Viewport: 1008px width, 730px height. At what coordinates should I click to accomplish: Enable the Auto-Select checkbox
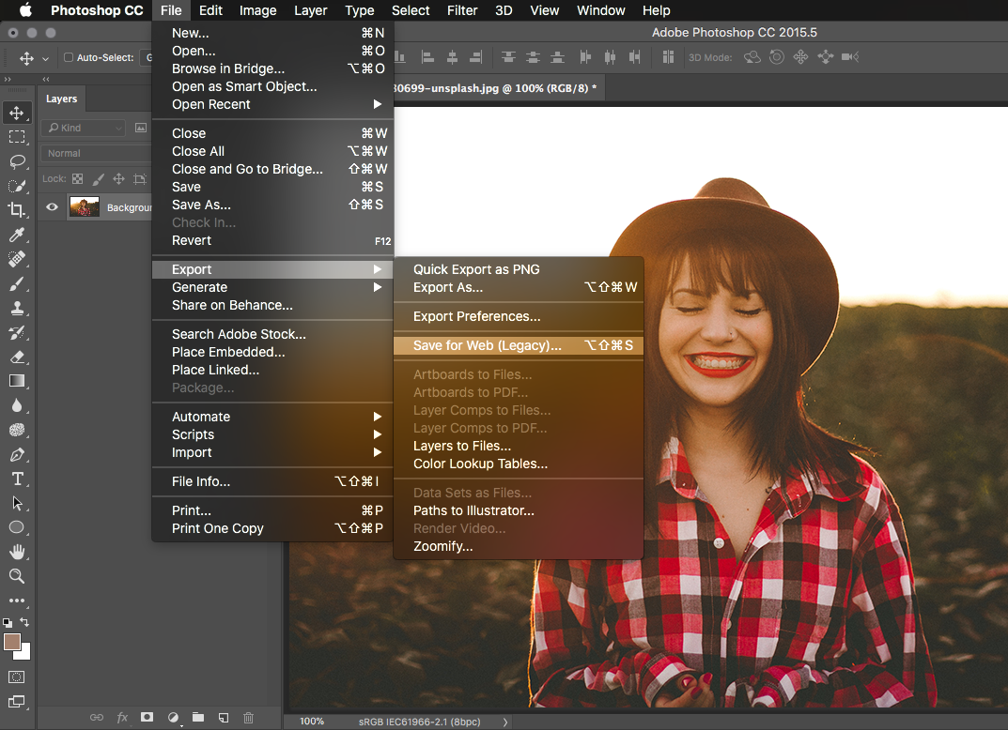[x=69, y=58]
